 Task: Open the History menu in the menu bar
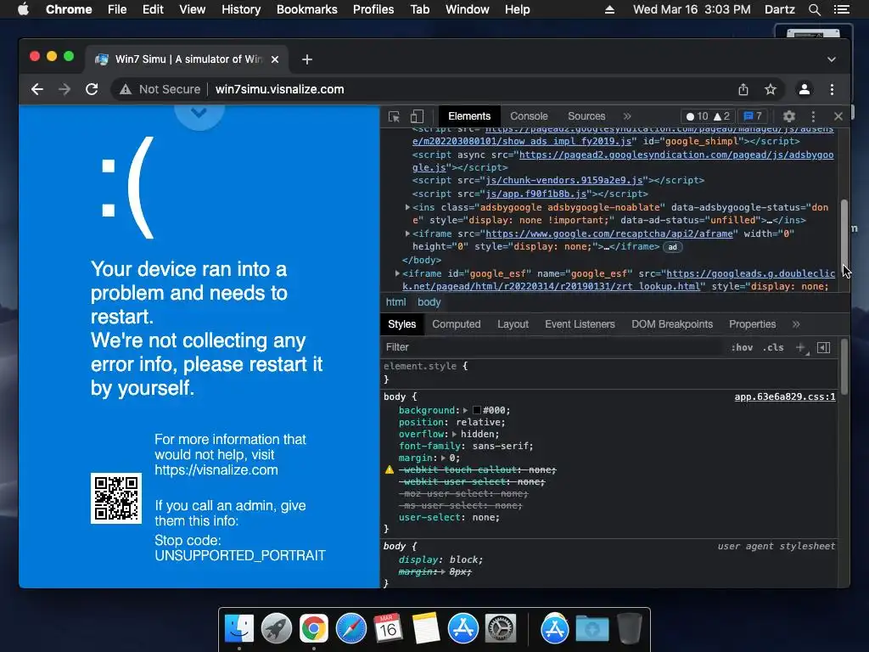click(x=241, y=9)
